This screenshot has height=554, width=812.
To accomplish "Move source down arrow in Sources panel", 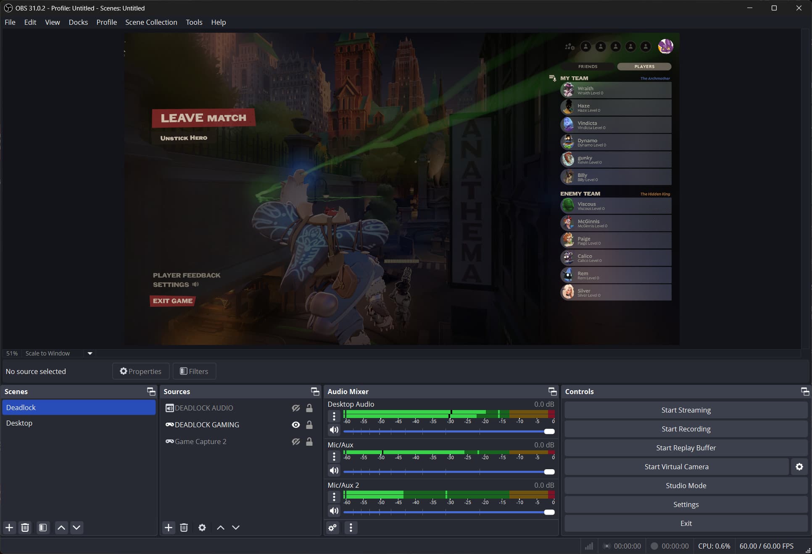I will [x=236, y=528].
